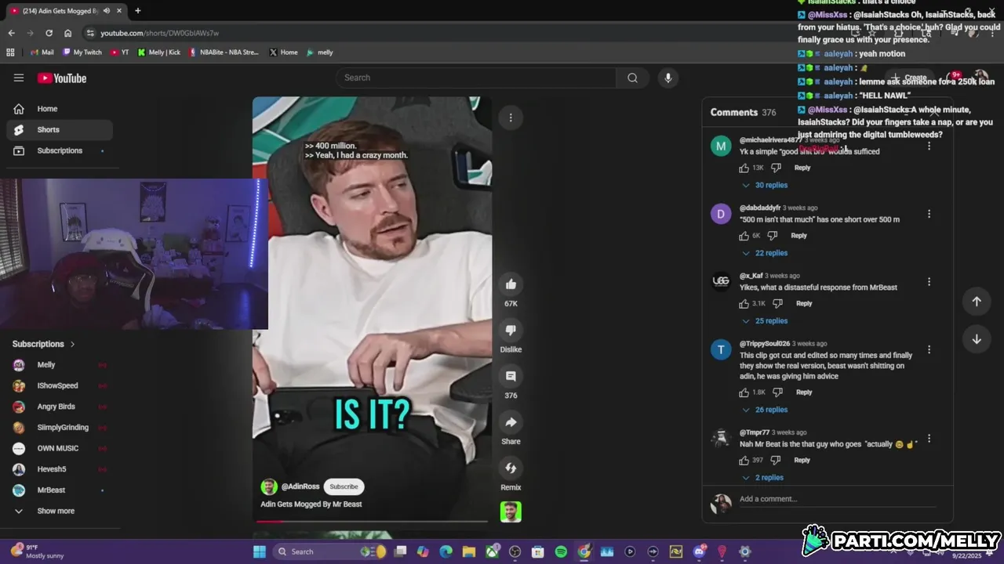Select Shorts in the sidebar
Screen dimensions: 1004x564
60,129
